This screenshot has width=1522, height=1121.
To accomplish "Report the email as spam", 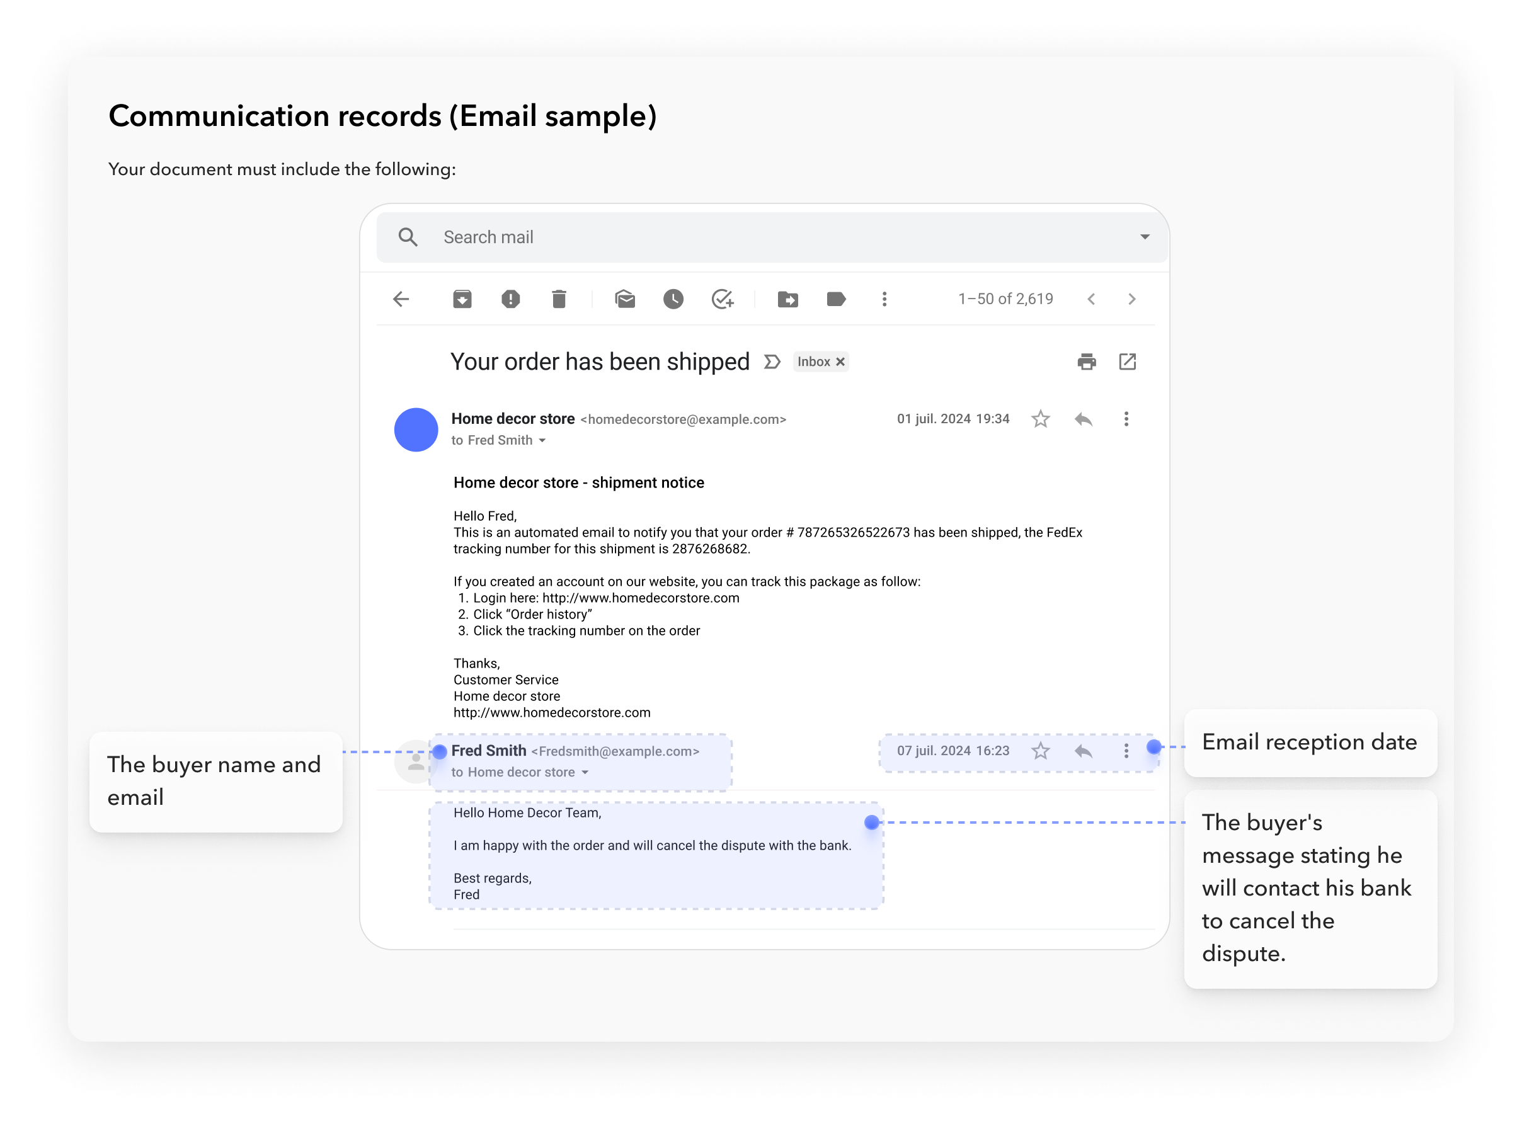I will (x=510, y=299).
